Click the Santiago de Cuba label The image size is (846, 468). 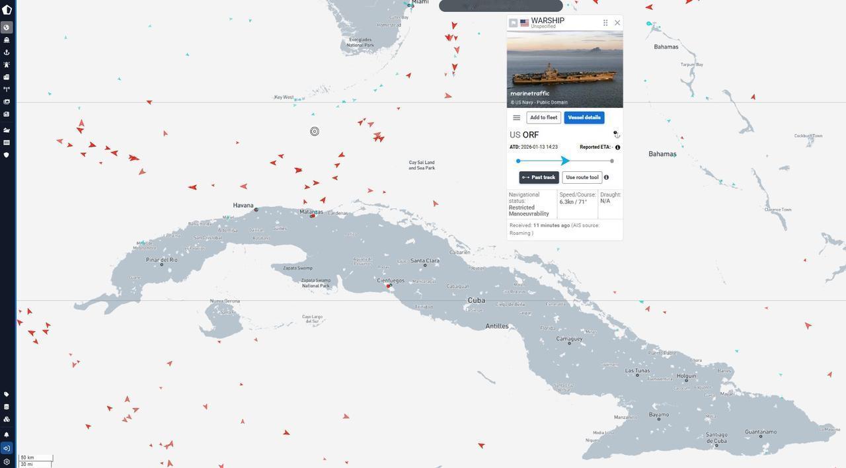[716, 438]
